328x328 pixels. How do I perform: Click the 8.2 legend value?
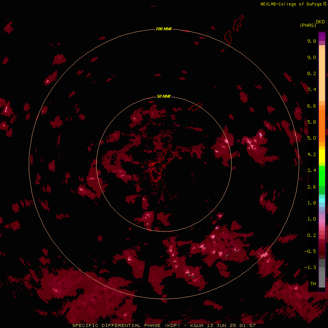[x=312, y=73]
